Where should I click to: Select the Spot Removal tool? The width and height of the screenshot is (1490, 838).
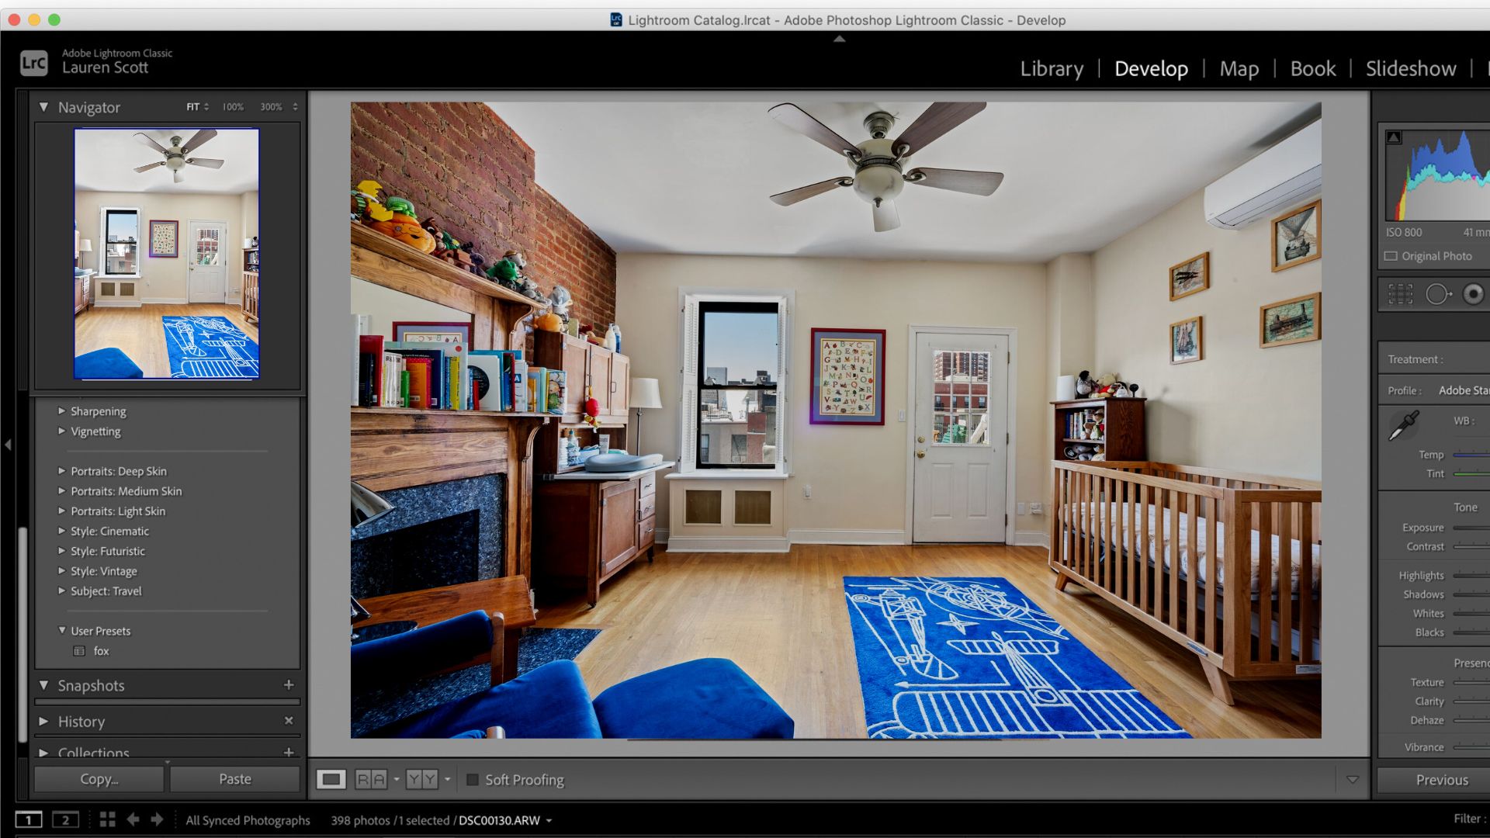pos(1437,294)
